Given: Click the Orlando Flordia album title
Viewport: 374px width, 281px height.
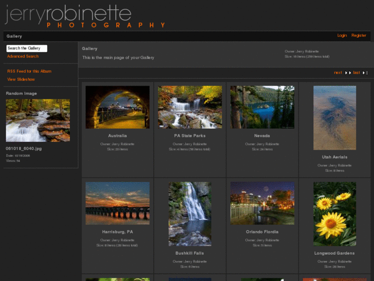Looking at the screenshot, I should tap(262, 232).
